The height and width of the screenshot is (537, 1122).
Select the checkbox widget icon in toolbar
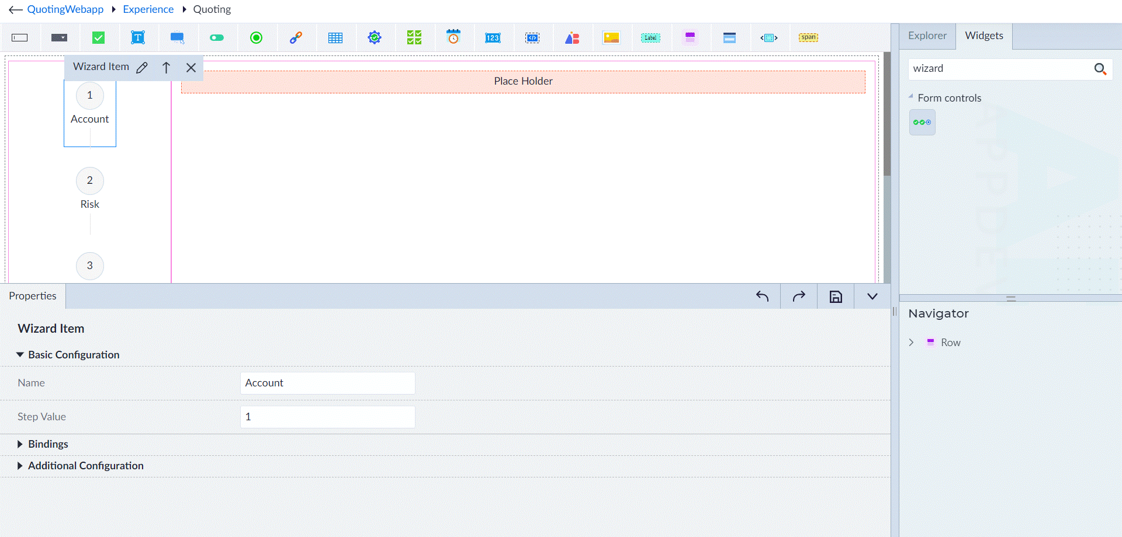click(x=99, y=38)
